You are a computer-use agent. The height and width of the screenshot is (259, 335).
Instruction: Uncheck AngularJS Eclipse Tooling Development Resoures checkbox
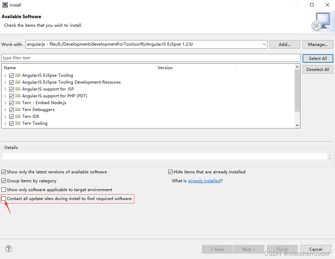click(x=12, y=83)
